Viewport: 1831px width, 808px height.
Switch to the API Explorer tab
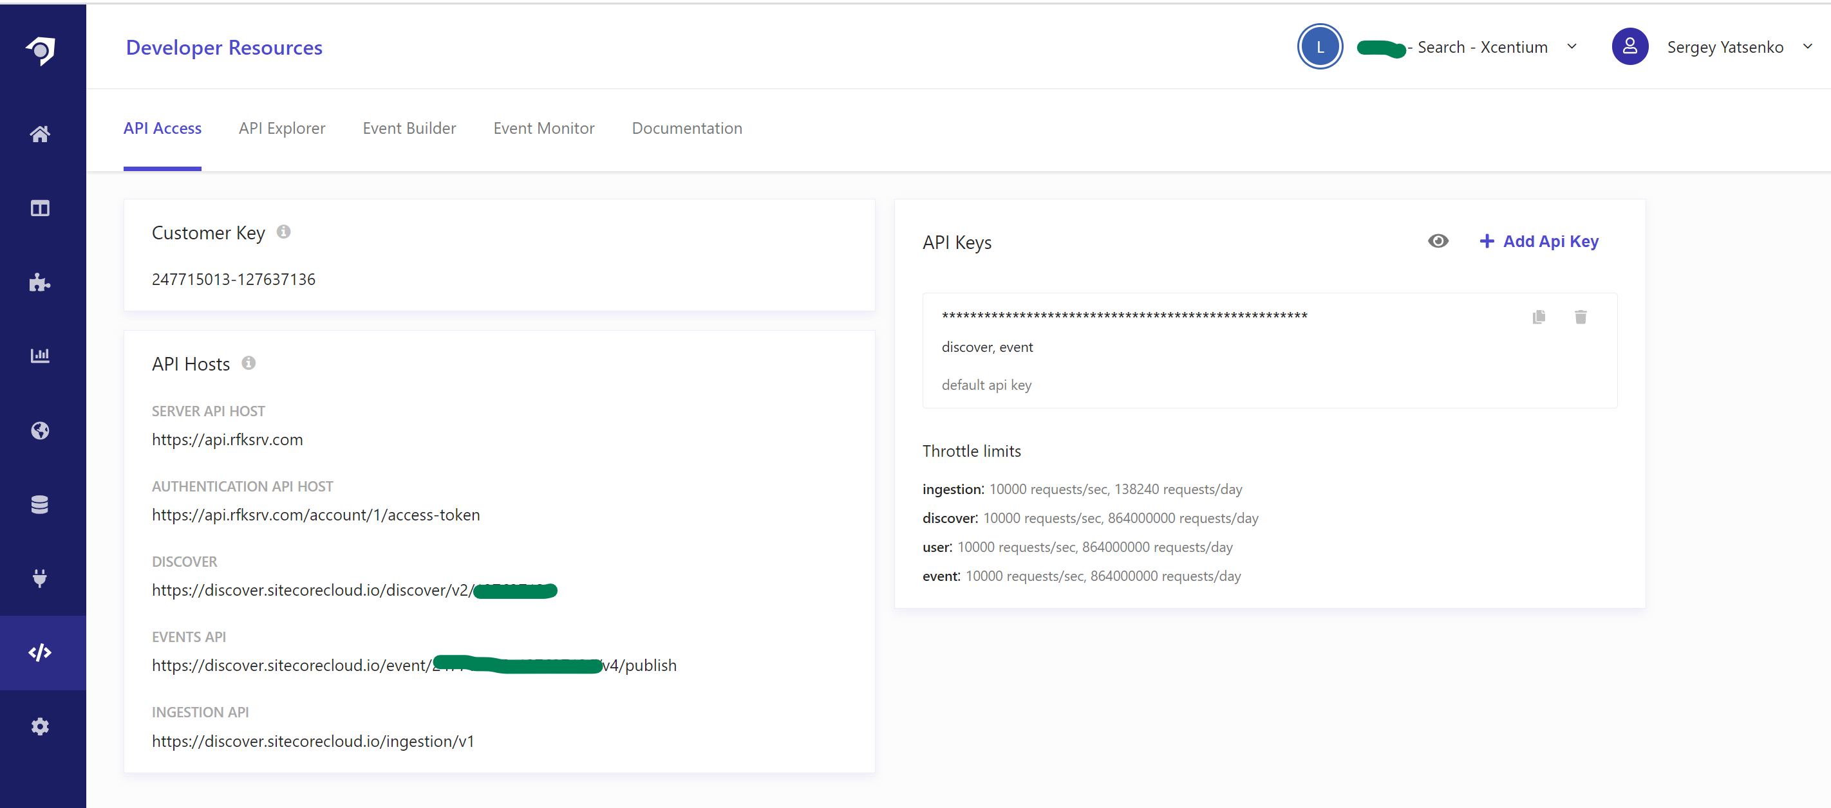click(281, 129)
